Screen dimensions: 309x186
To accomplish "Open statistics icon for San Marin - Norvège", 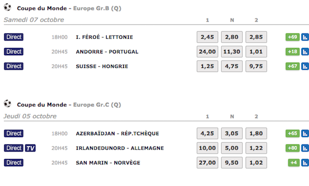I will coord(305,162).
